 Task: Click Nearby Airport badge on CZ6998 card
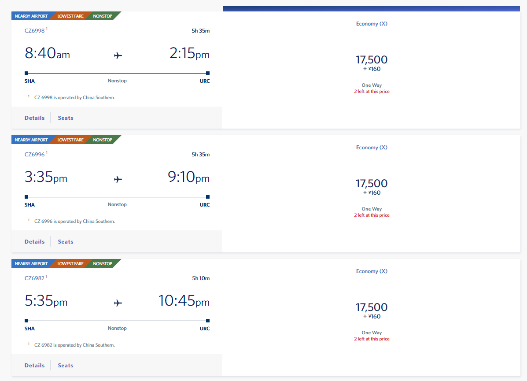(31, 16)
